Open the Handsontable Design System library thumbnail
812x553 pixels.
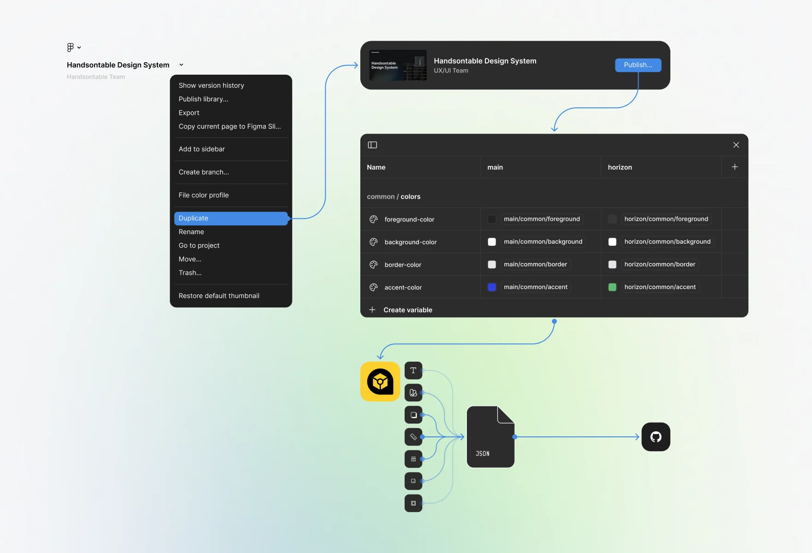[398, 65]
